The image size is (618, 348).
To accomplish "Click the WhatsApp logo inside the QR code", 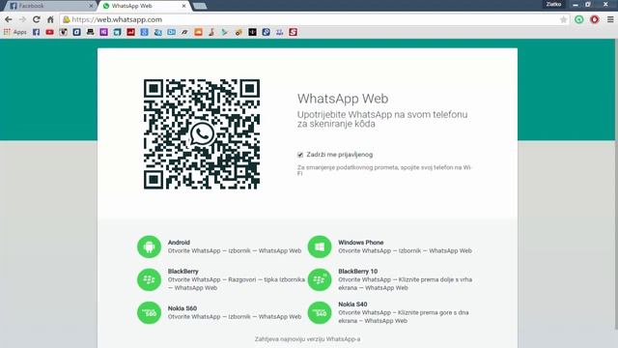I will click(202, 134).
